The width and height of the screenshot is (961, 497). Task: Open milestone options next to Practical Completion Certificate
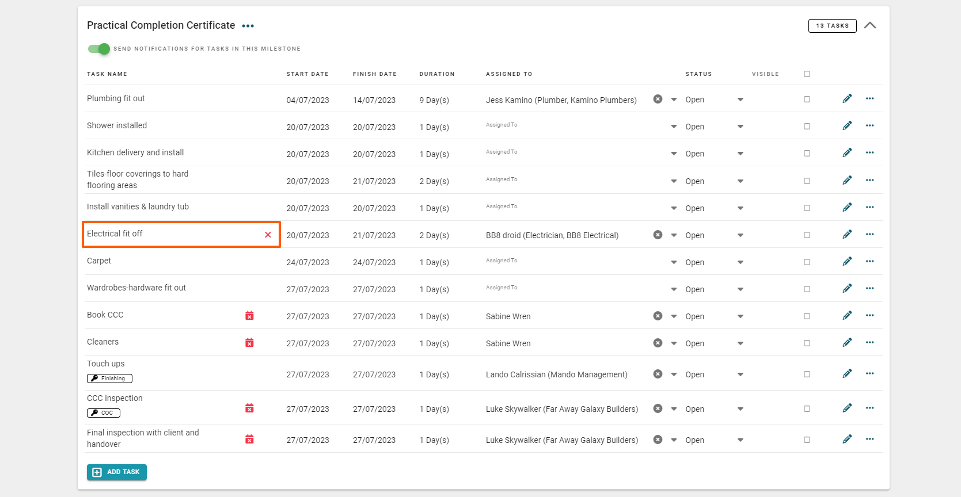(248, 26)
